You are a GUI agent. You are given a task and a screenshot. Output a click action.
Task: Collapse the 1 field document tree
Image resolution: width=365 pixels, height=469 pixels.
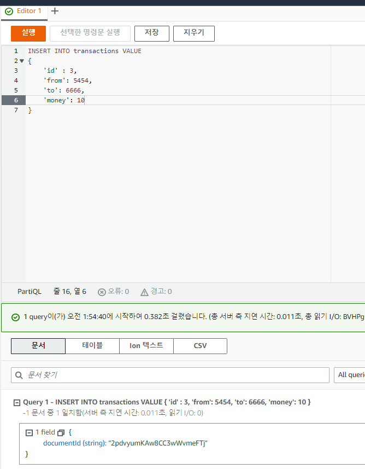tap(28, 433)
